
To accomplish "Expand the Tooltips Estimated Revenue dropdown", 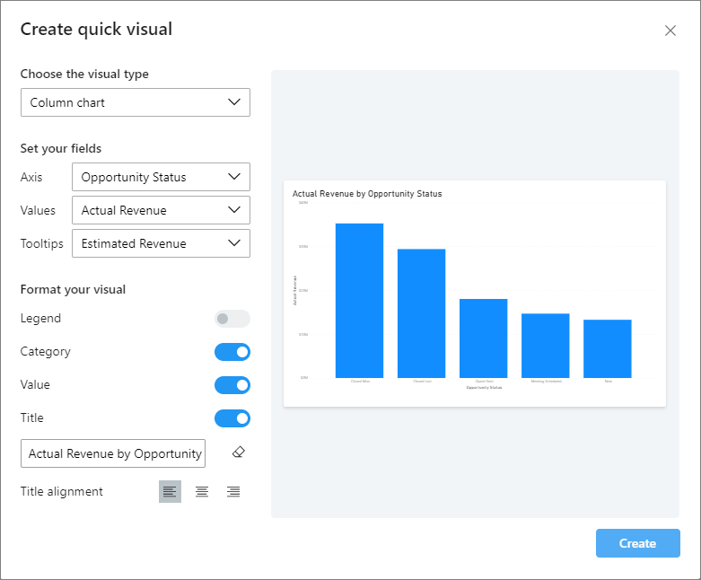I will pyautogui.click(x=161, y=243).
